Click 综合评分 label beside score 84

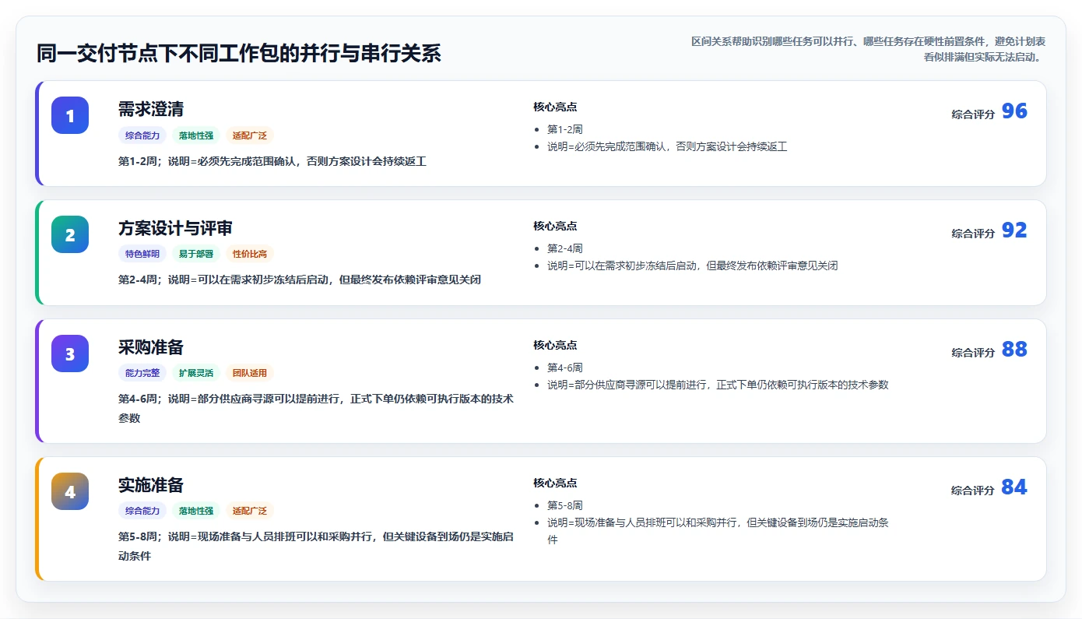[973, 491]
